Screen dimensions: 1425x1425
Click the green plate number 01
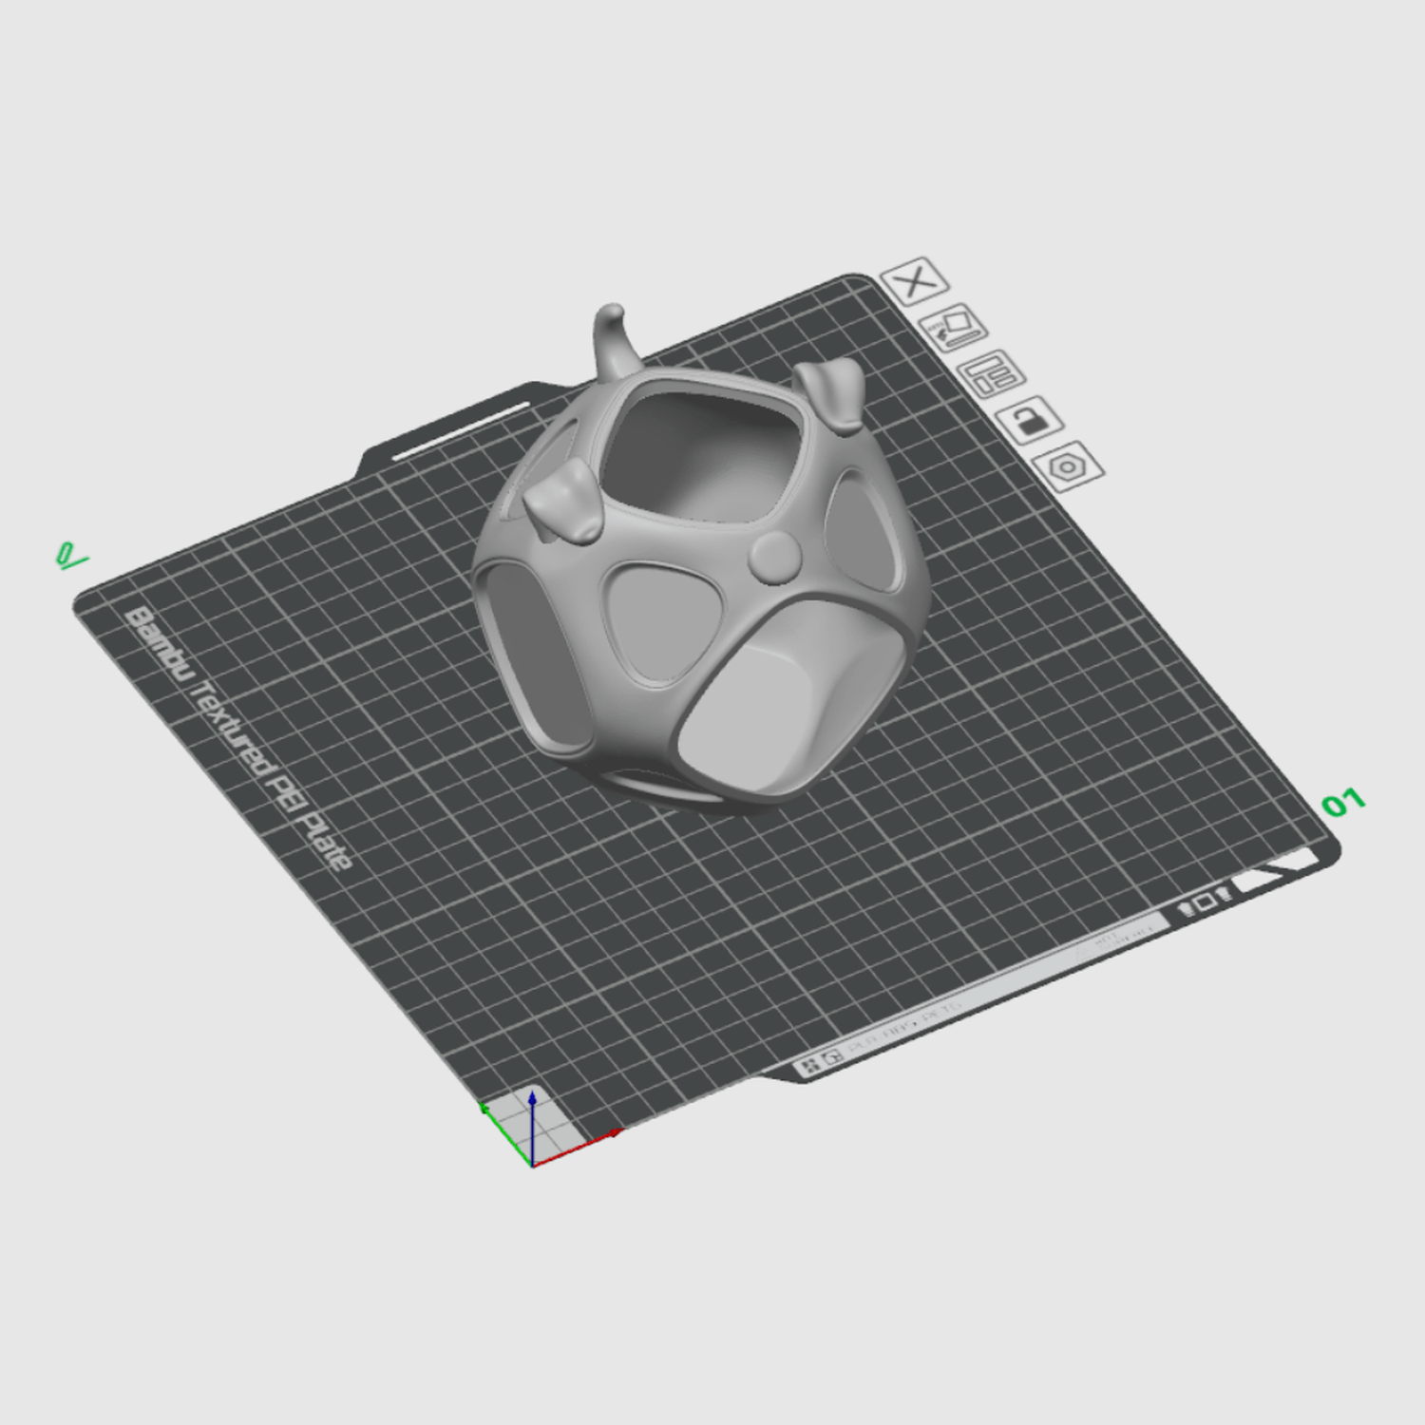(1343, 804)
